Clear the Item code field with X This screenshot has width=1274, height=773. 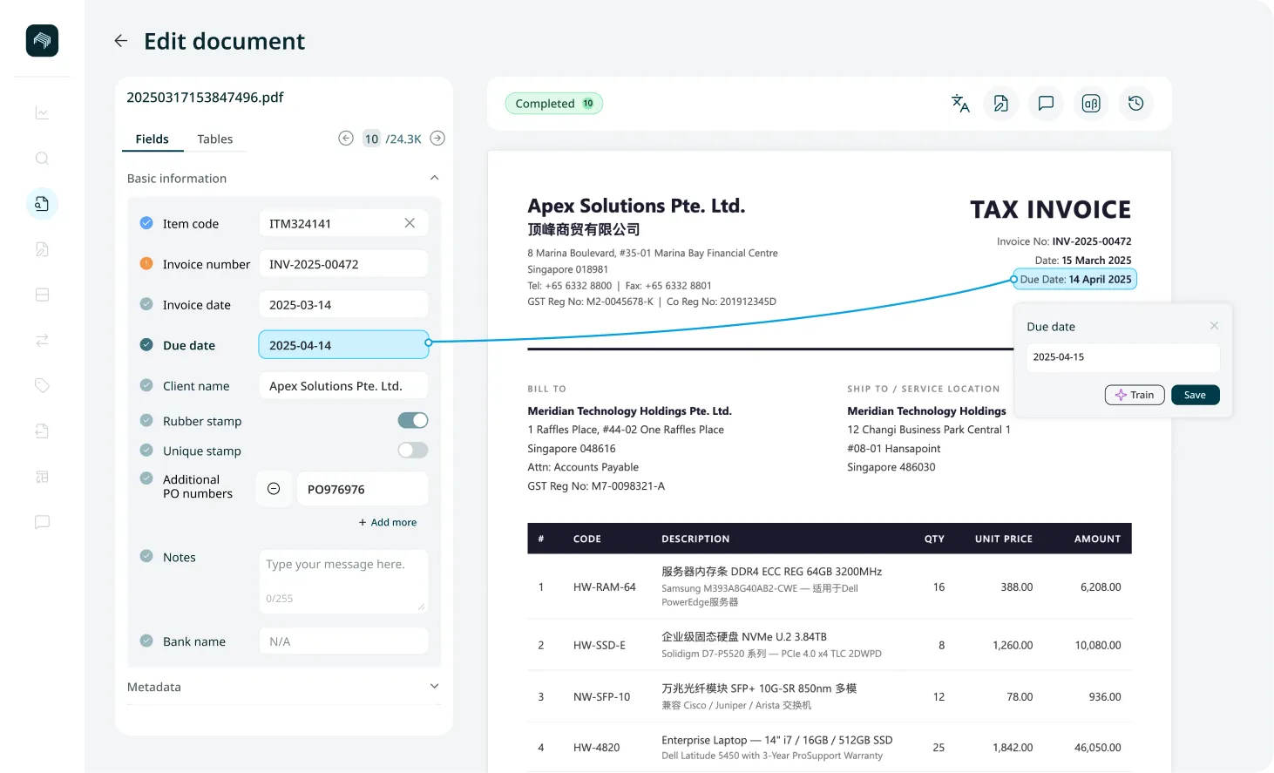(410, 223)
